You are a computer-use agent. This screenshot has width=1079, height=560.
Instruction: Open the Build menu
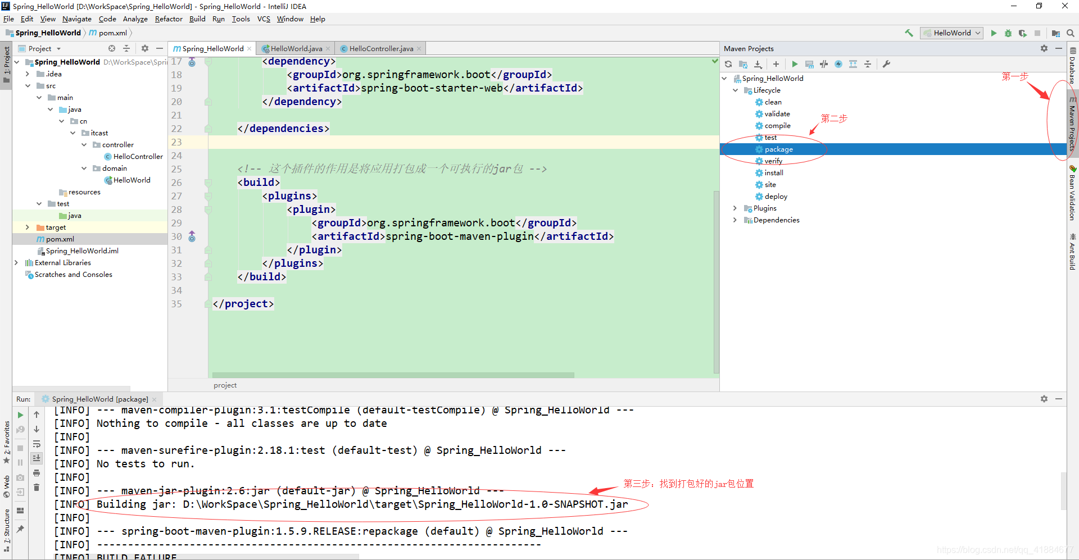click(x=197, y=19)
